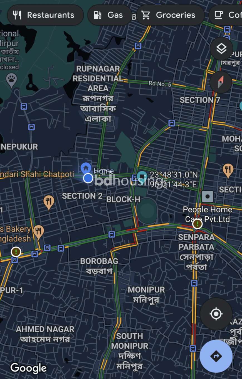Select the Home pin marker

click(86, 168)
